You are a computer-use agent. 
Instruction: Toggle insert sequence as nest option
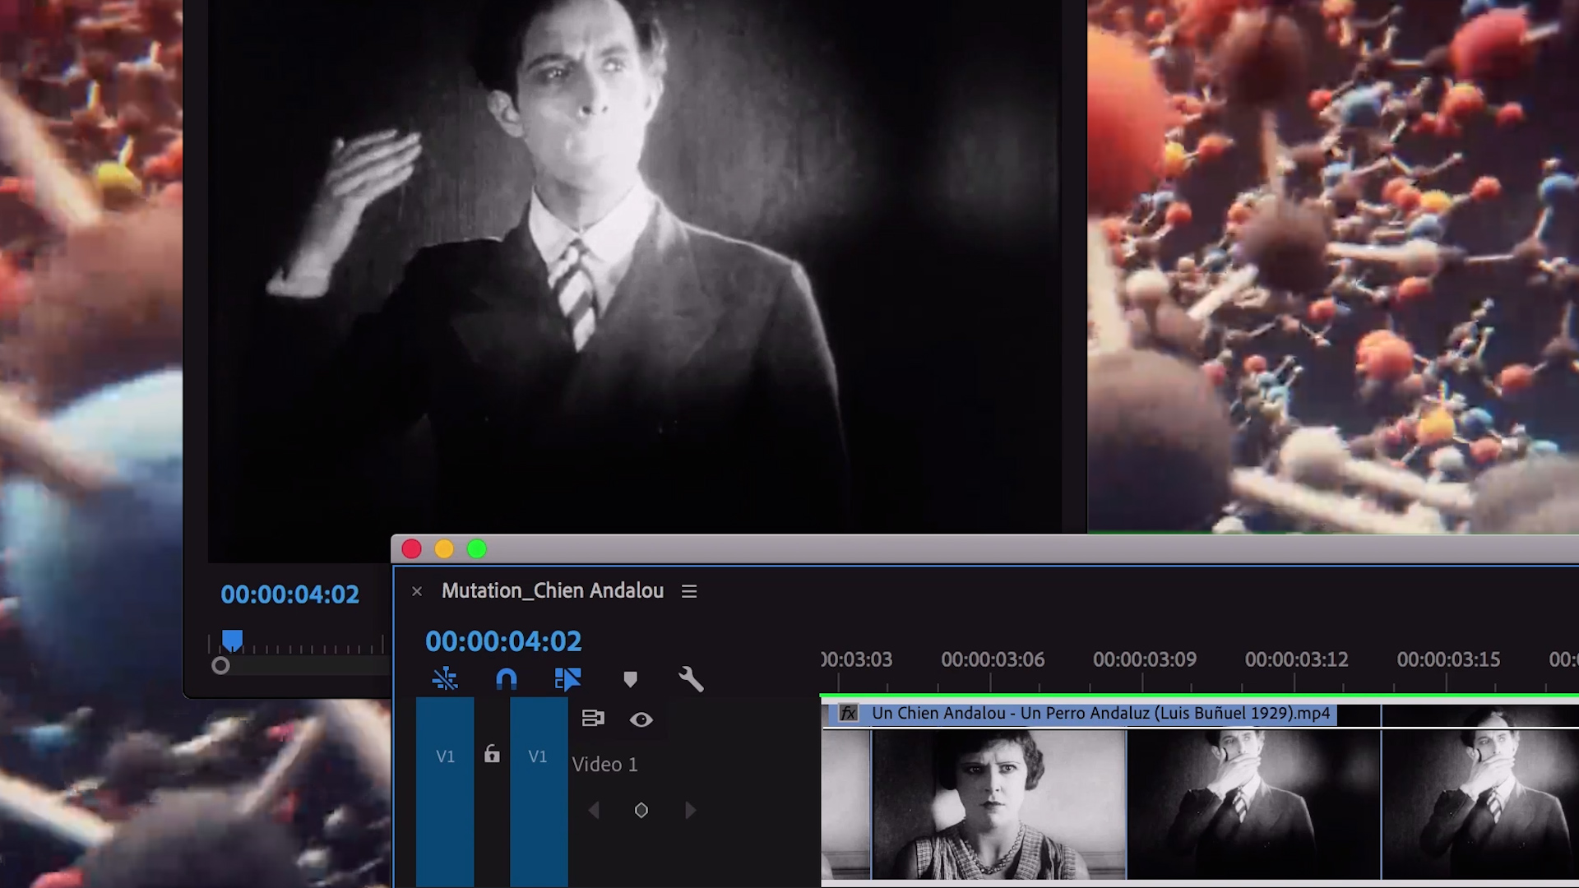point(445,679)
